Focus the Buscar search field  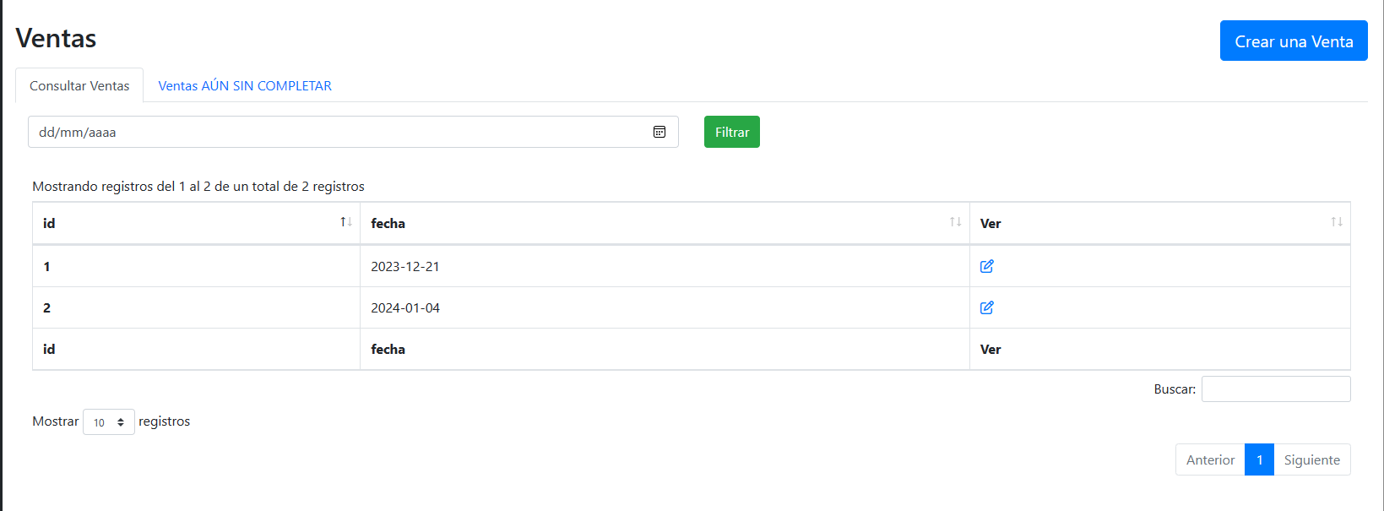click(1276, 389)
